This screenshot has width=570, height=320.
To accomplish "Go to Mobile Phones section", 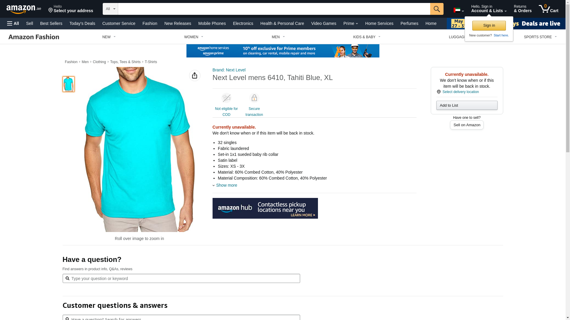I will tap(212, 23).
